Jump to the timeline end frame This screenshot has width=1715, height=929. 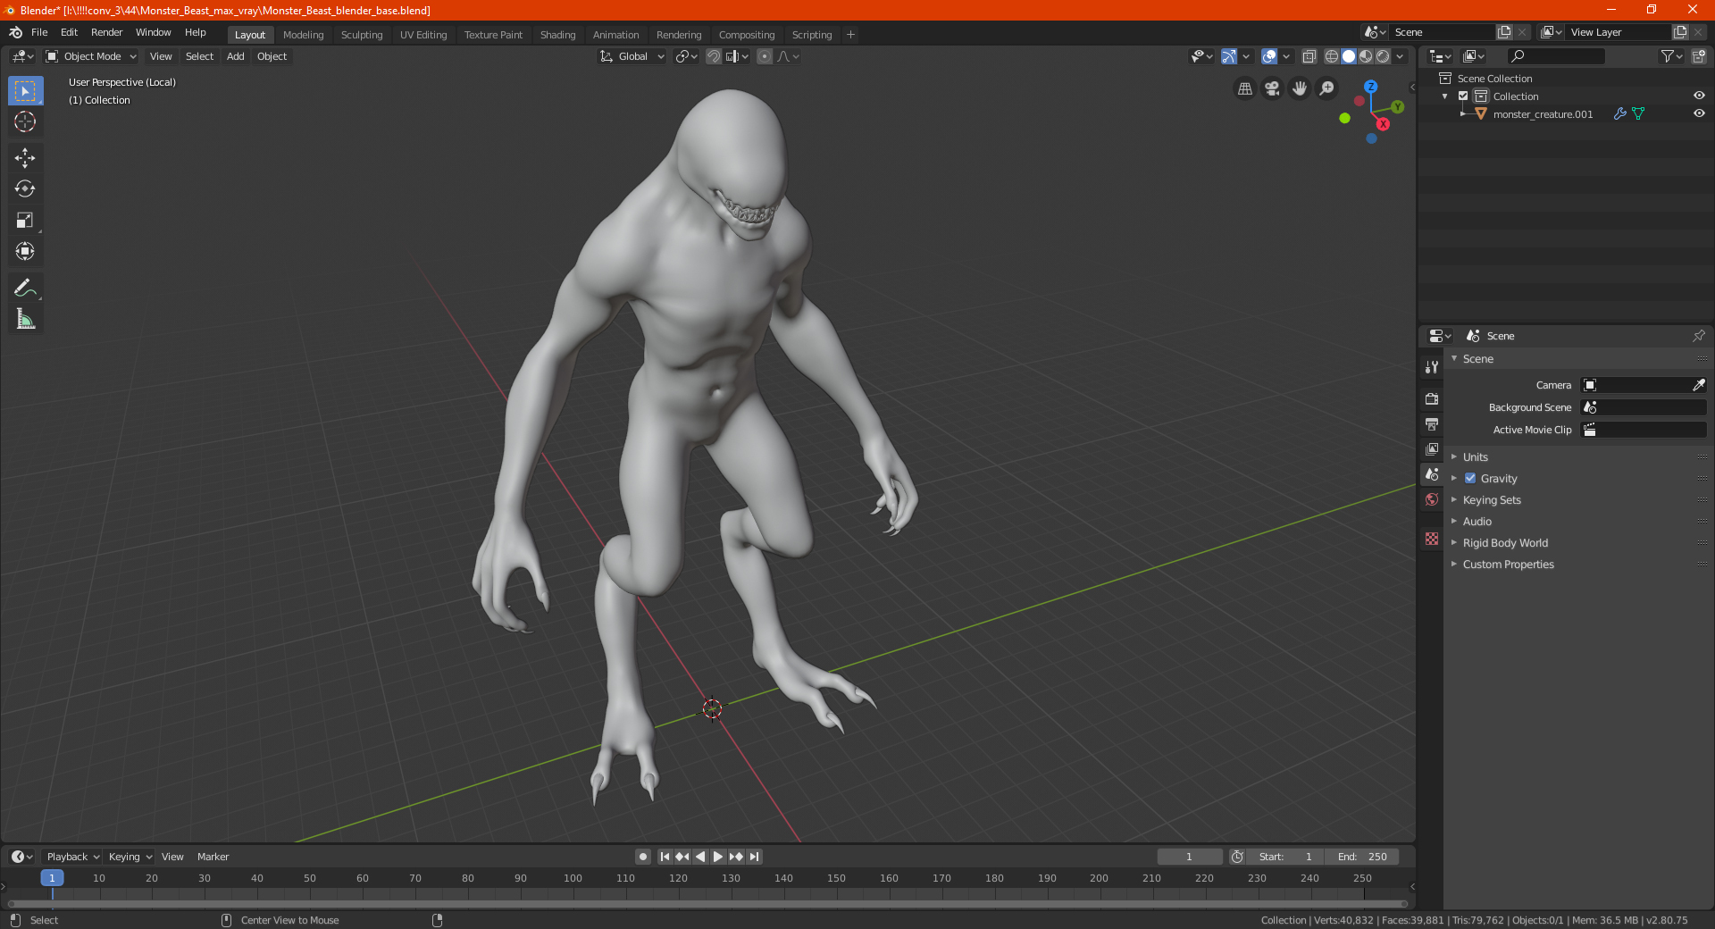click(x=755, y=857)
